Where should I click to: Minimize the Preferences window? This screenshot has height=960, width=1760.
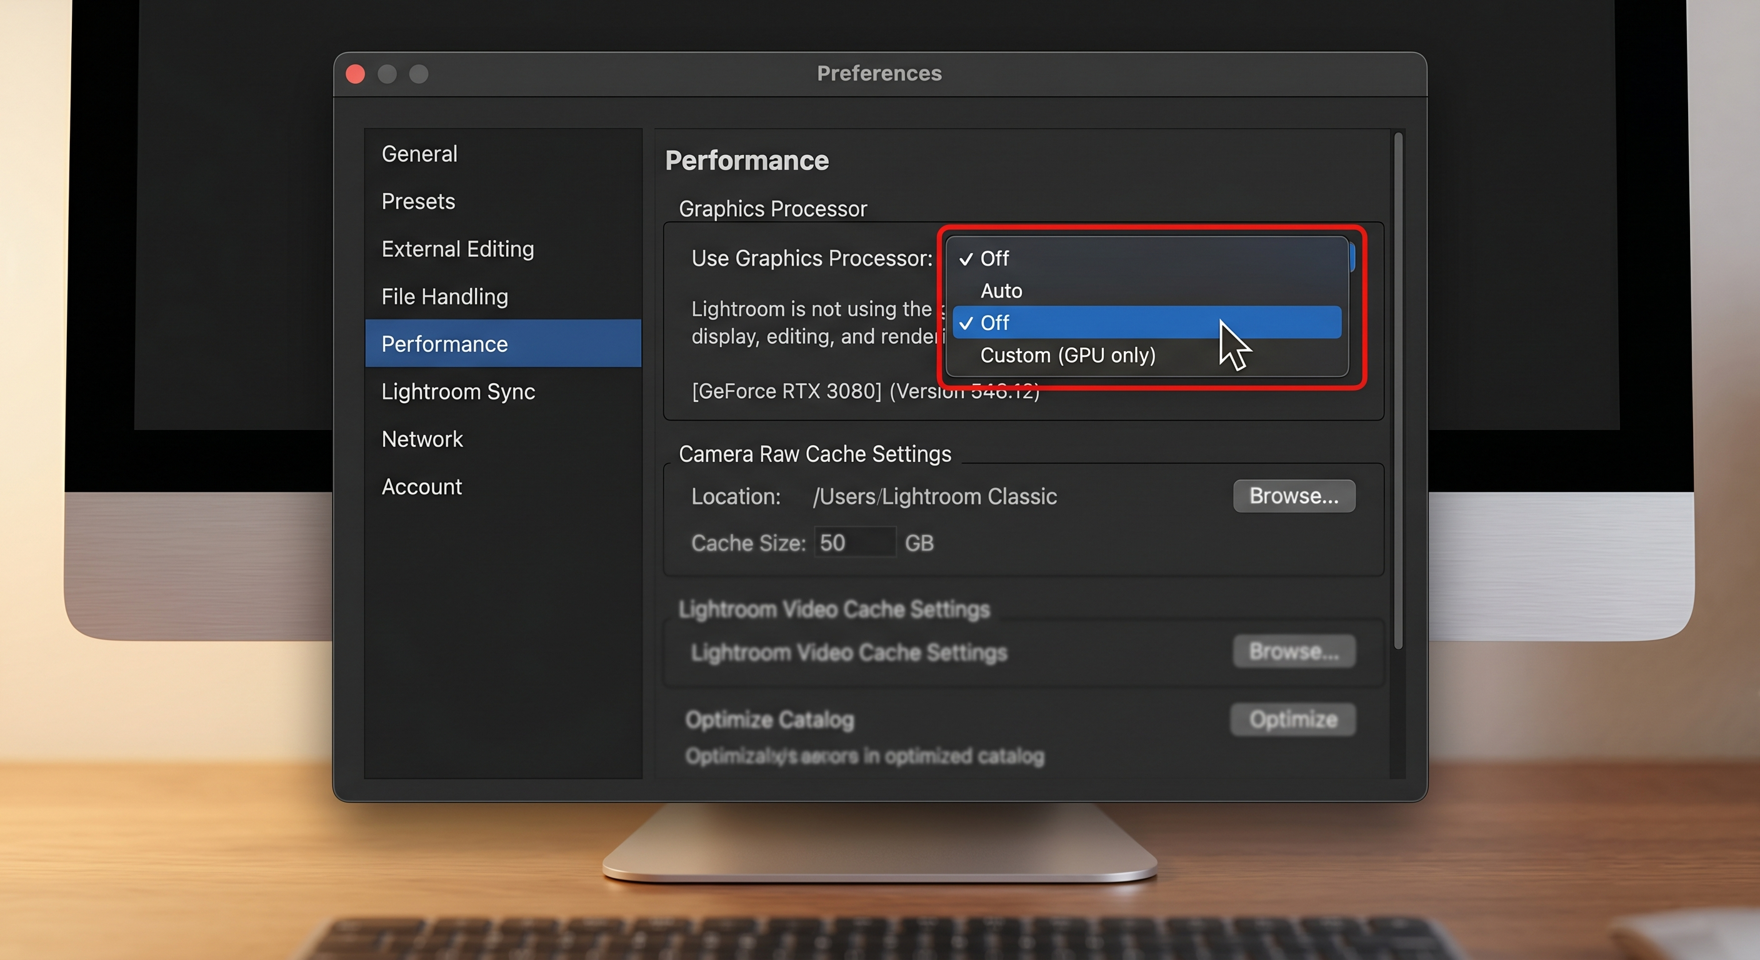click(387, 74)
